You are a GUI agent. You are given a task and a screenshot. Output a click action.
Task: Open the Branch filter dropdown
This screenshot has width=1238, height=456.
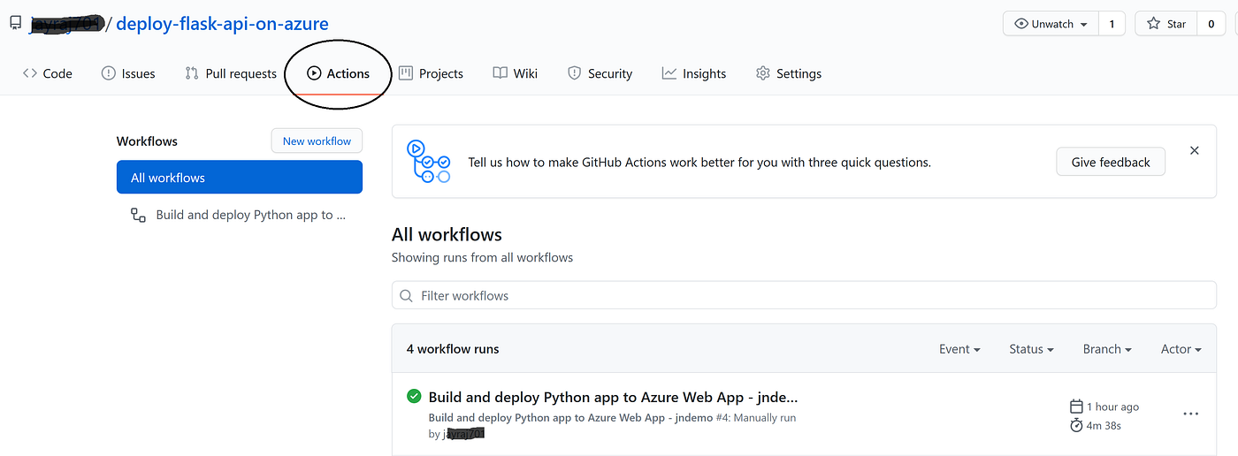tap(1107, 349)
